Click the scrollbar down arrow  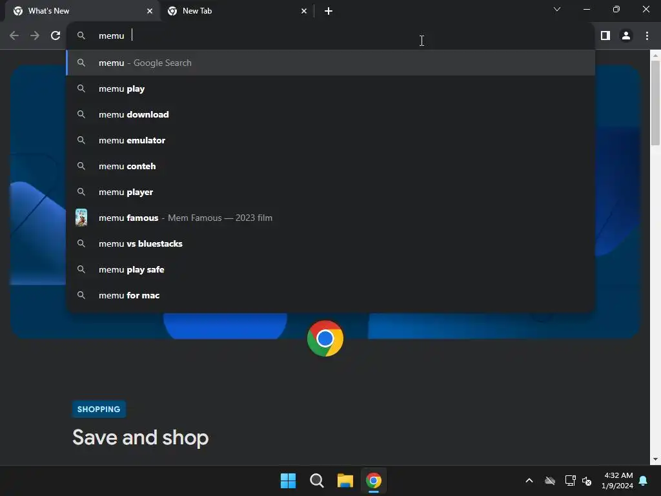(x=655, y=459)
